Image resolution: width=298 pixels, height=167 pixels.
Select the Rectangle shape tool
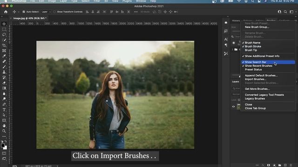(x=4, y=120)
